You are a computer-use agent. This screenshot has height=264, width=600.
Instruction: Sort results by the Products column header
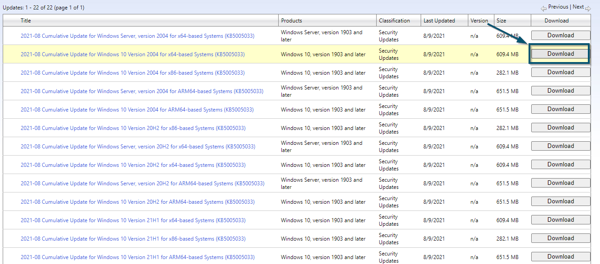click(x=291, y=21)
